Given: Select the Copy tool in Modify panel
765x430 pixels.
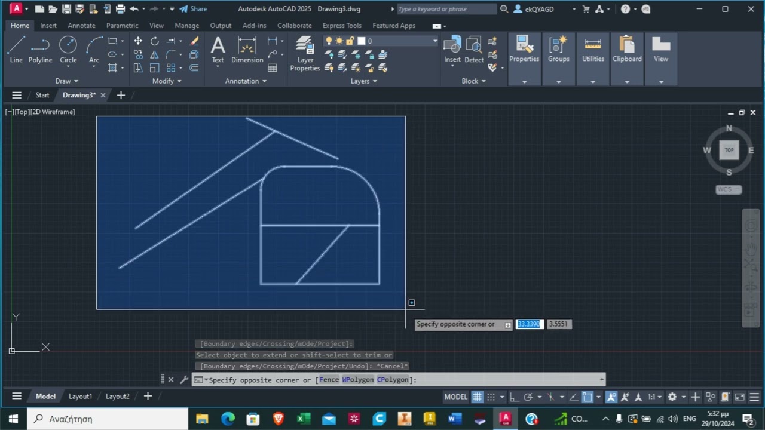Looking at the screenshot, I should pos(138,54).
